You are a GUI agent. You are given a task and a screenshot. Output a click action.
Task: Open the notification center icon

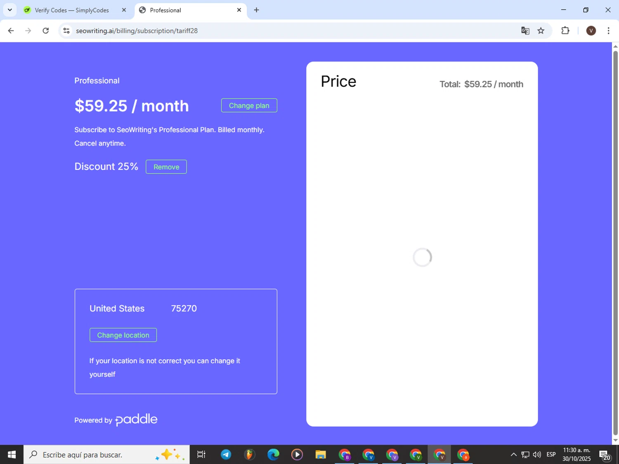[x=605, y=455]
